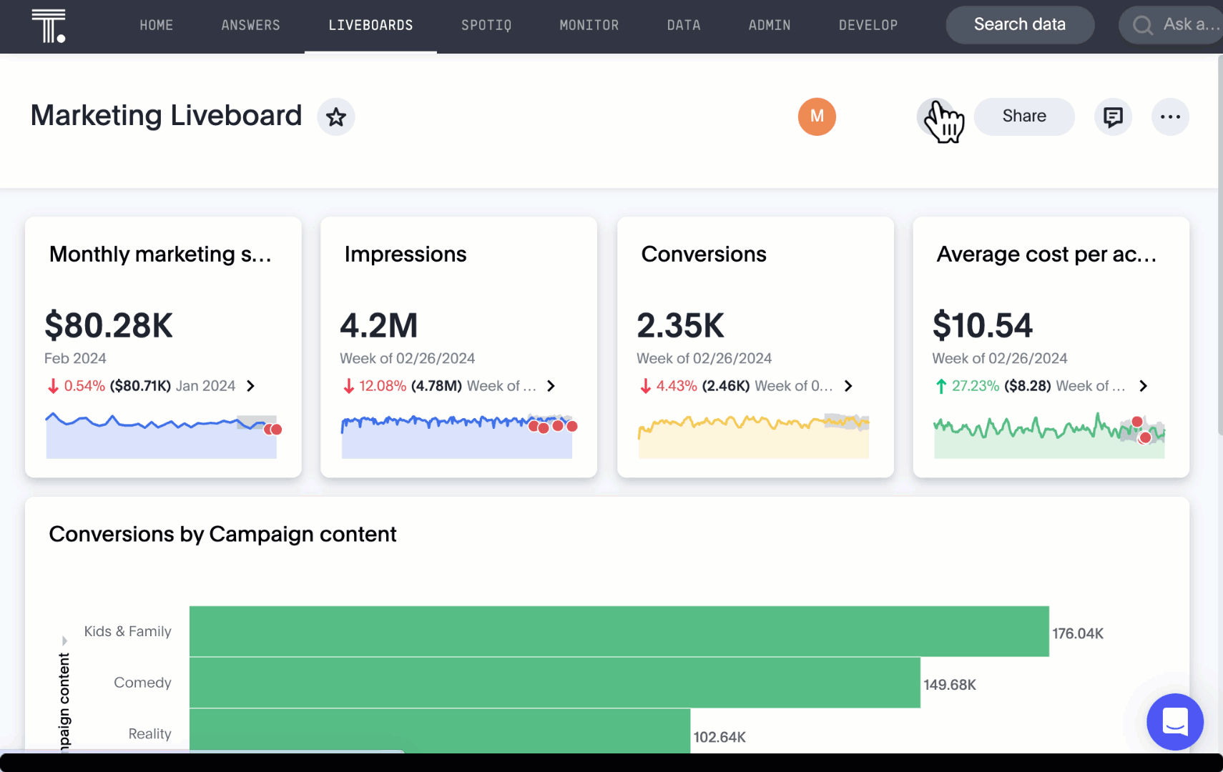Expand Impressions comparison chevron arrow
The image size is (1223, 772).
pyautogui.click(x=551, y=386)
